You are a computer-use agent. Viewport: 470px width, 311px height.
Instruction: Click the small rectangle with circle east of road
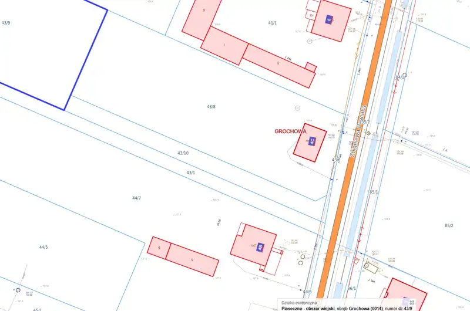pos(371,268)
